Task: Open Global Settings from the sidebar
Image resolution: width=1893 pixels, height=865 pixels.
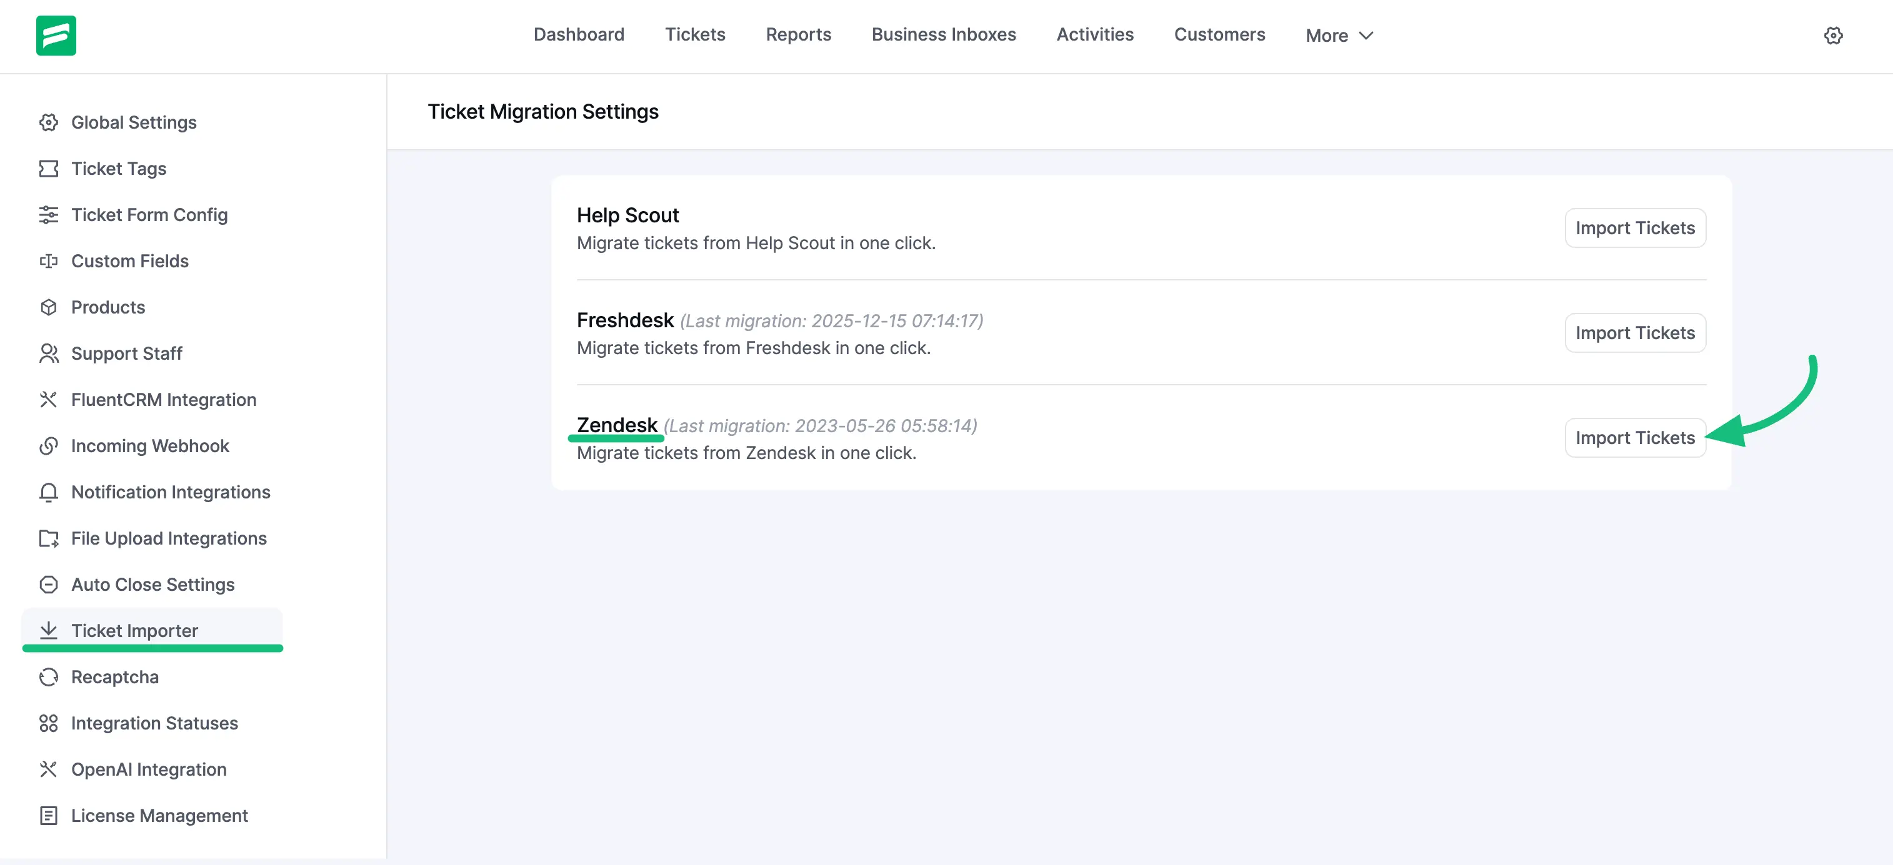Action: (134, 122)
